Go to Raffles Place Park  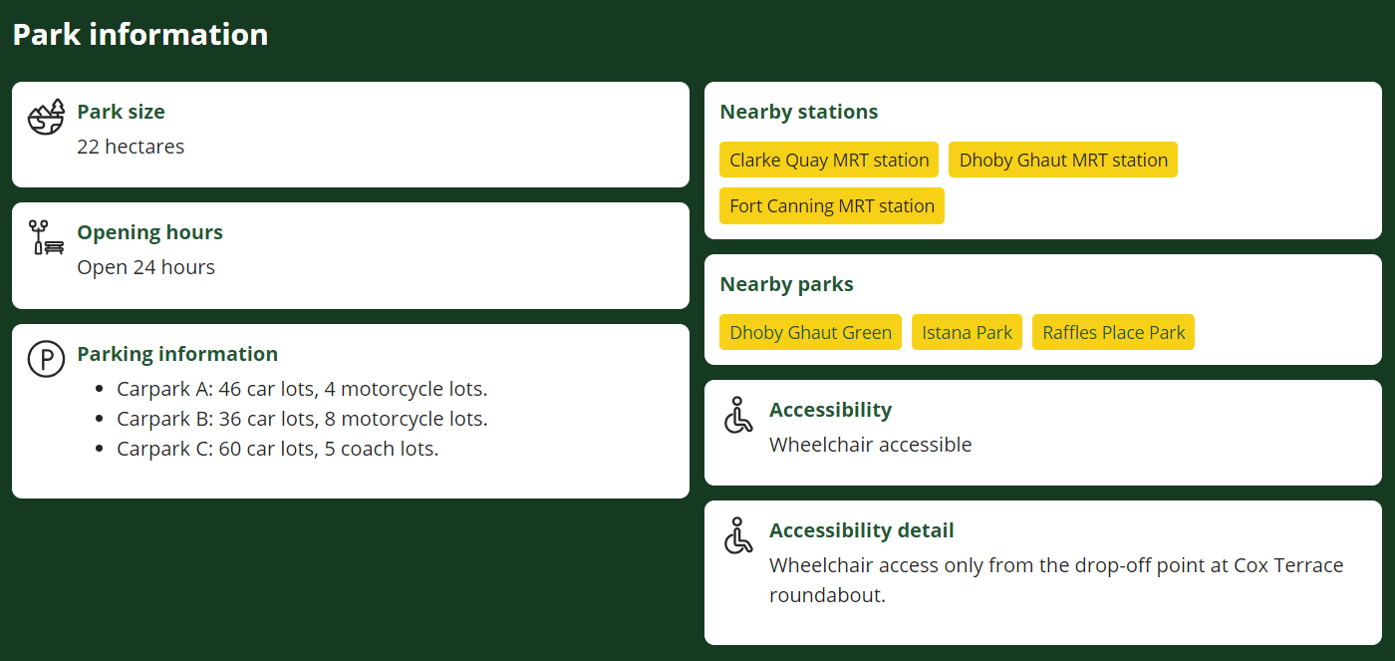point(1113,332)
